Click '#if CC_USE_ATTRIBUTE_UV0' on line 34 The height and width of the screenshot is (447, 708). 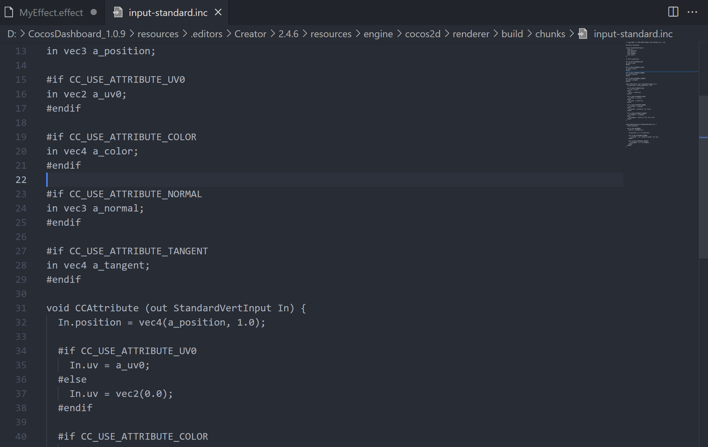click(127, 351)
